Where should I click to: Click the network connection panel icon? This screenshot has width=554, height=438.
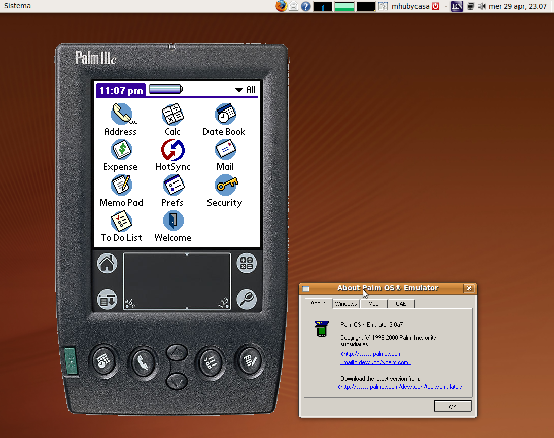pyautogui.click(x=471, y=6)
